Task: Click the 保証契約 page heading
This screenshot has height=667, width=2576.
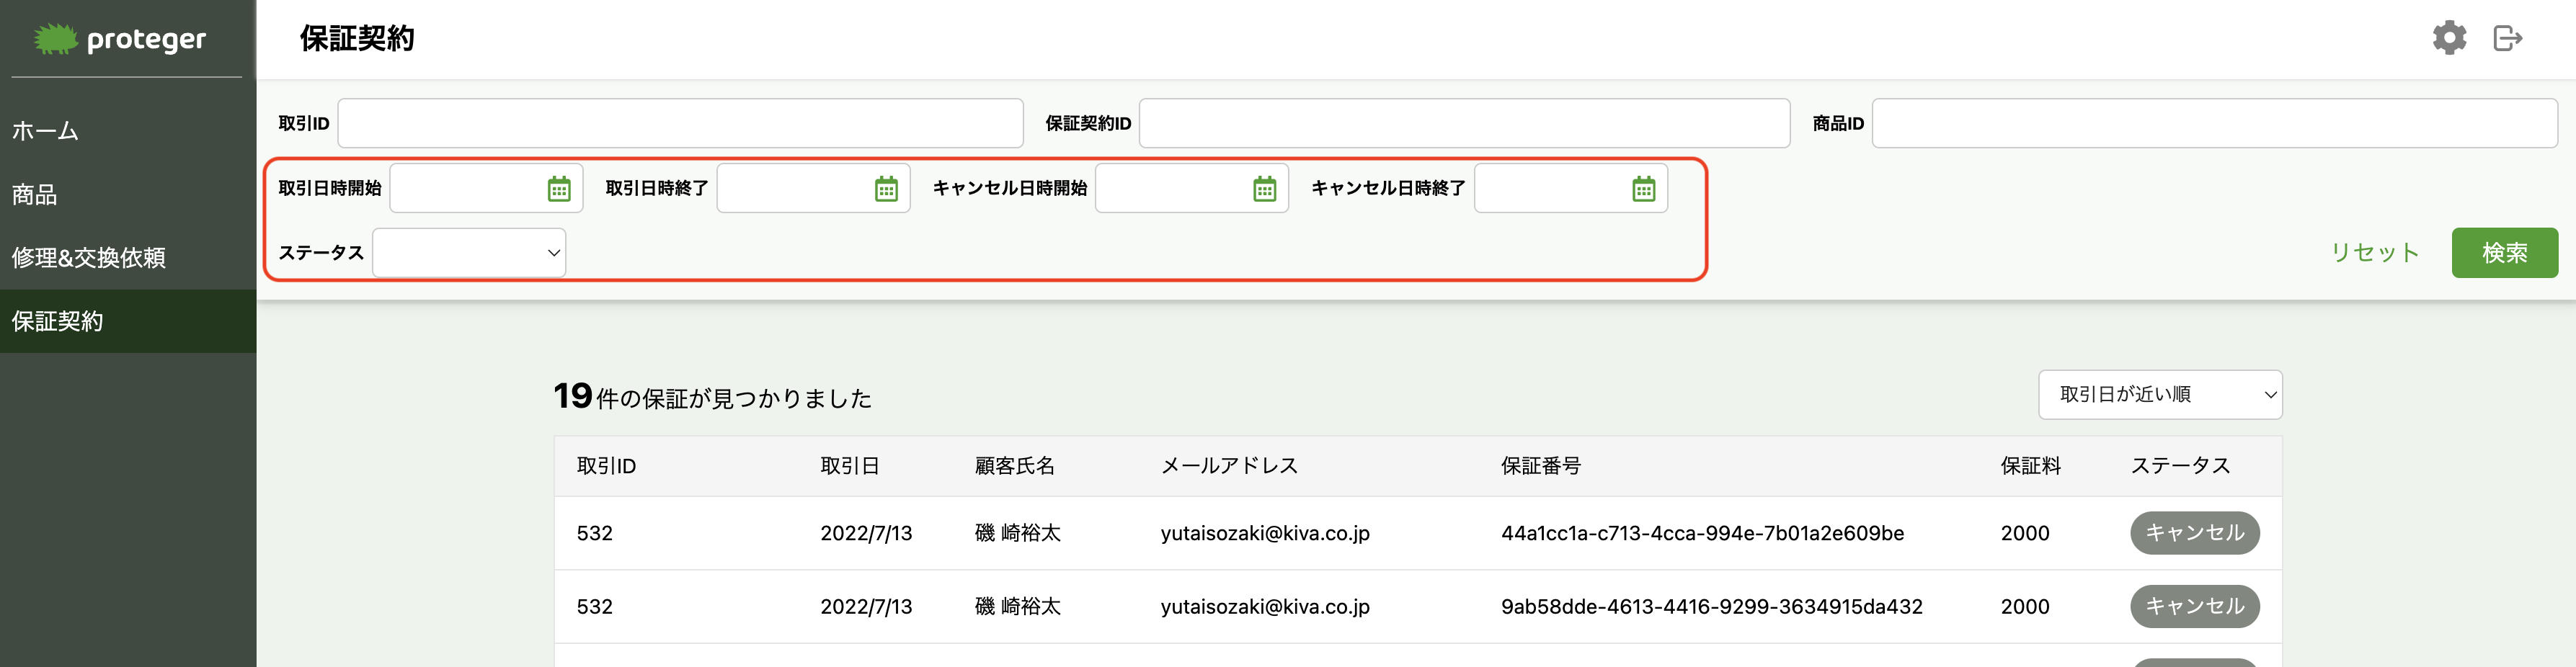Action: pos(356,38)
